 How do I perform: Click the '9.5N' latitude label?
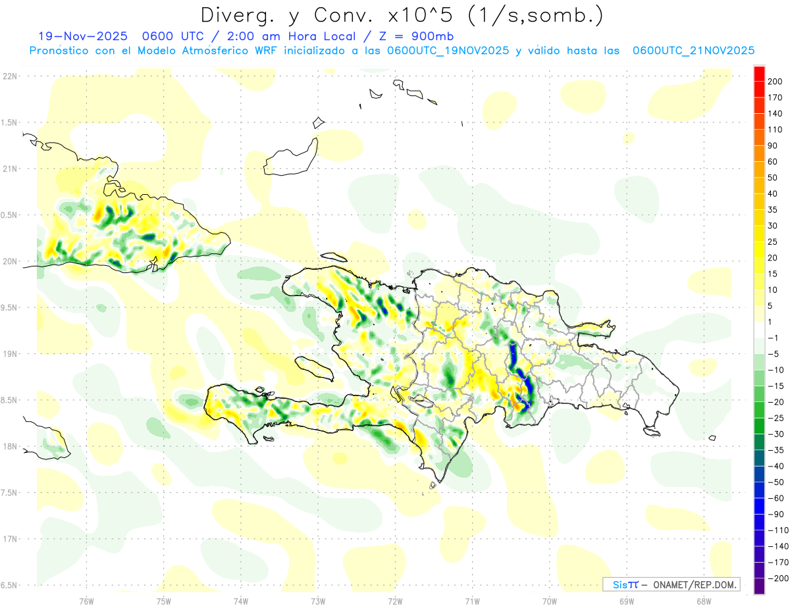9,307
